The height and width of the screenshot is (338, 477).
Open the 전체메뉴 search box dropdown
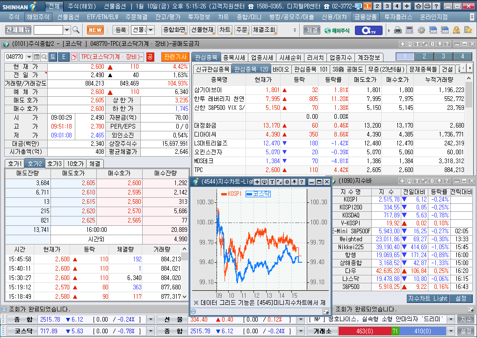pos(67,30)
